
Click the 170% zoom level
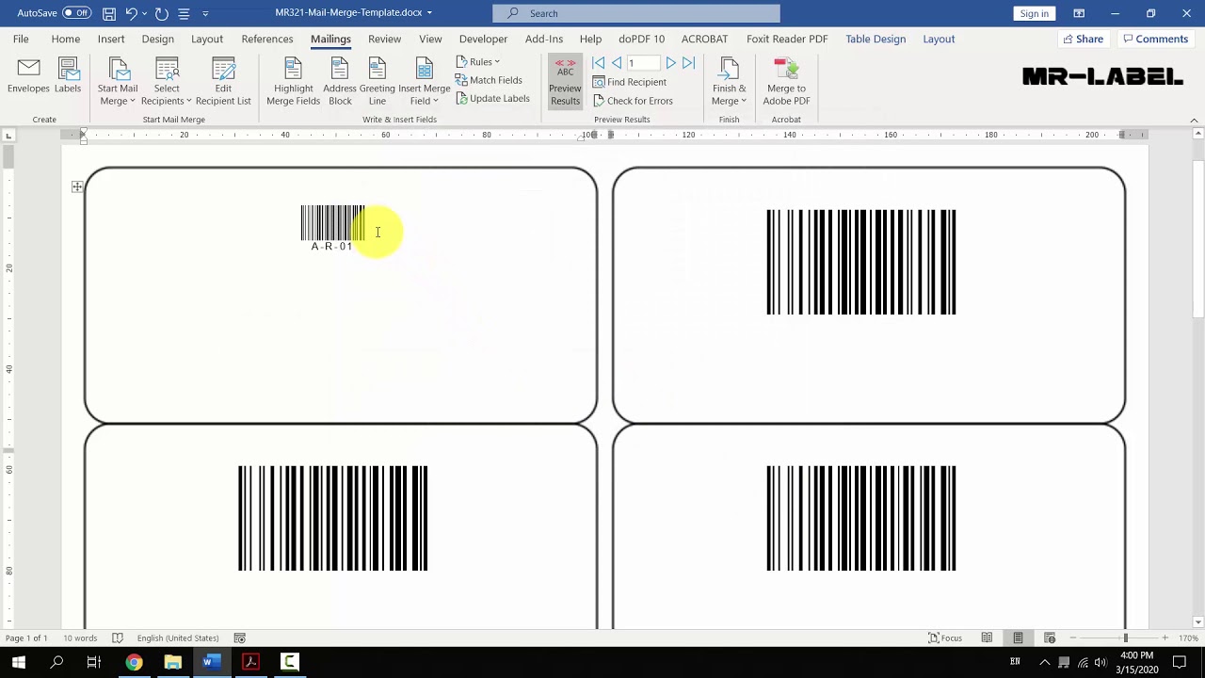(1188, 638)
